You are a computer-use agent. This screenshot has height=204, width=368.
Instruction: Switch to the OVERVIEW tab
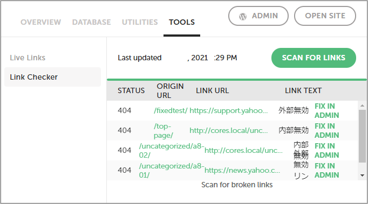click(40, 22)
